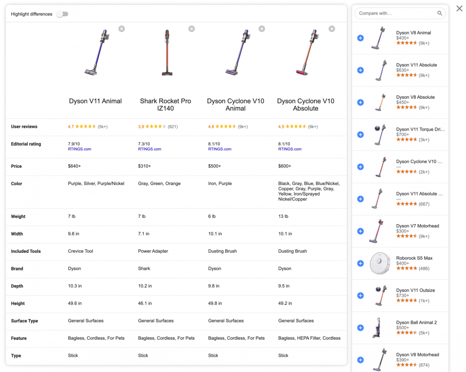Open RTINGS.com link for Dyson V11 Animal
Screen dimensions: 466x372
[79, 149]
